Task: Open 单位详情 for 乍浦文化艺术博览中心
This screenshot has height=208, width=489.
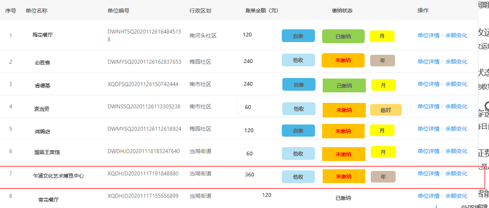Action: click(428, 174)
